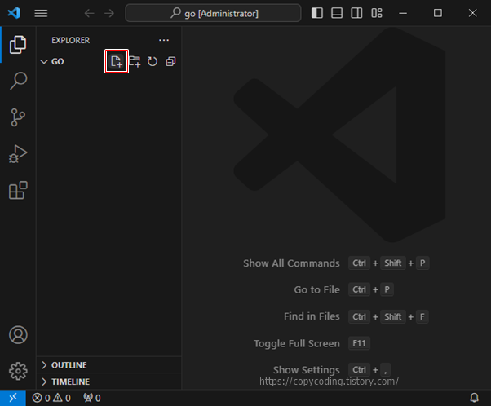
Task: Open the Manage gear menu
Action: click(18, 371)
